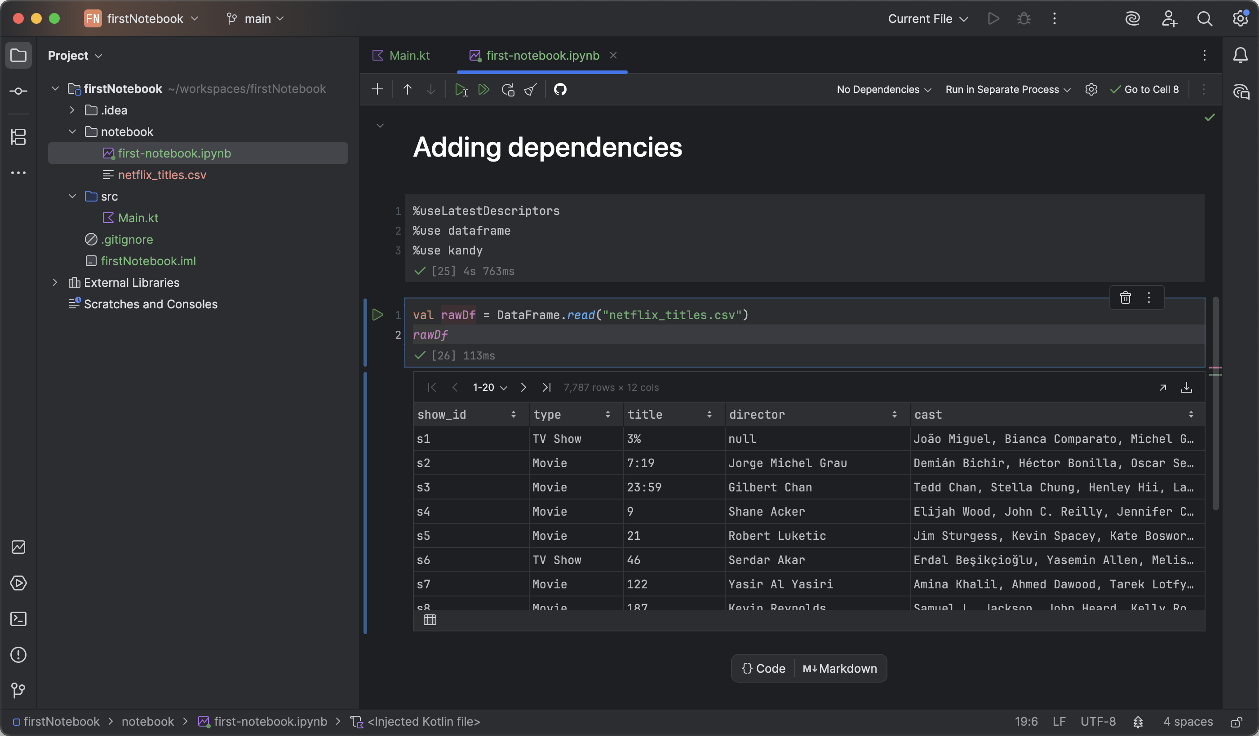Show more tool windows ellipsis in left sidebar

pos(18,173)
